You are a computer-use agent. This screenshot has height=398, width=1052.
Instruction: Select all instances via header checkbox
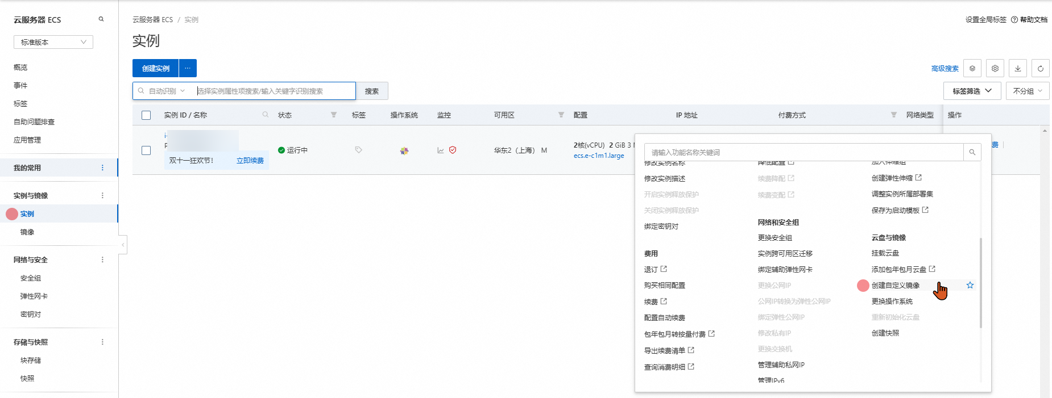146,115
